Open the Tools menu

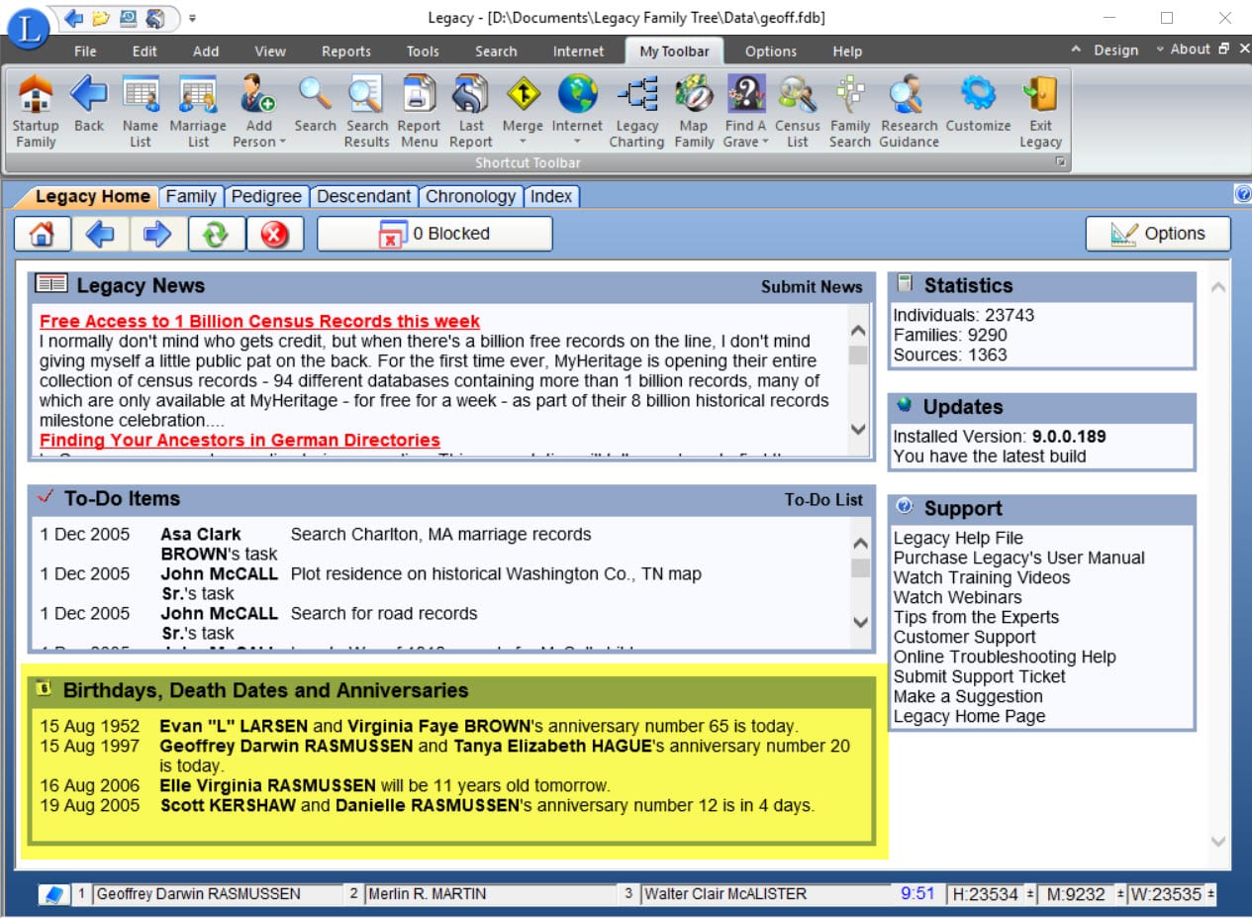point(423,51)
